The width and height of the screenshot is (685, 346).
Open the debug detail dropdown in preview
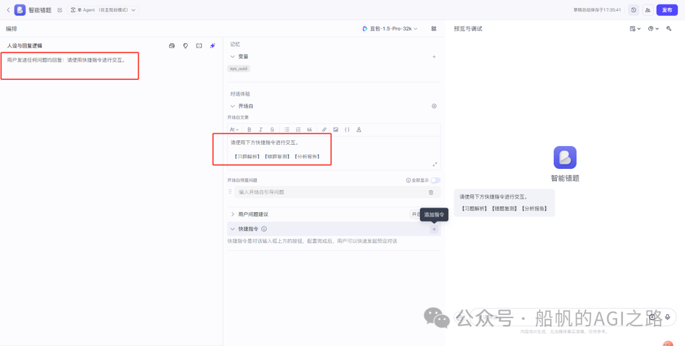pos(635,29)
